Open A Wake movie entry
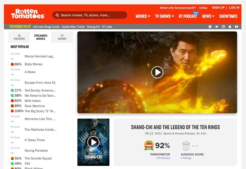 tap(30, 72)
